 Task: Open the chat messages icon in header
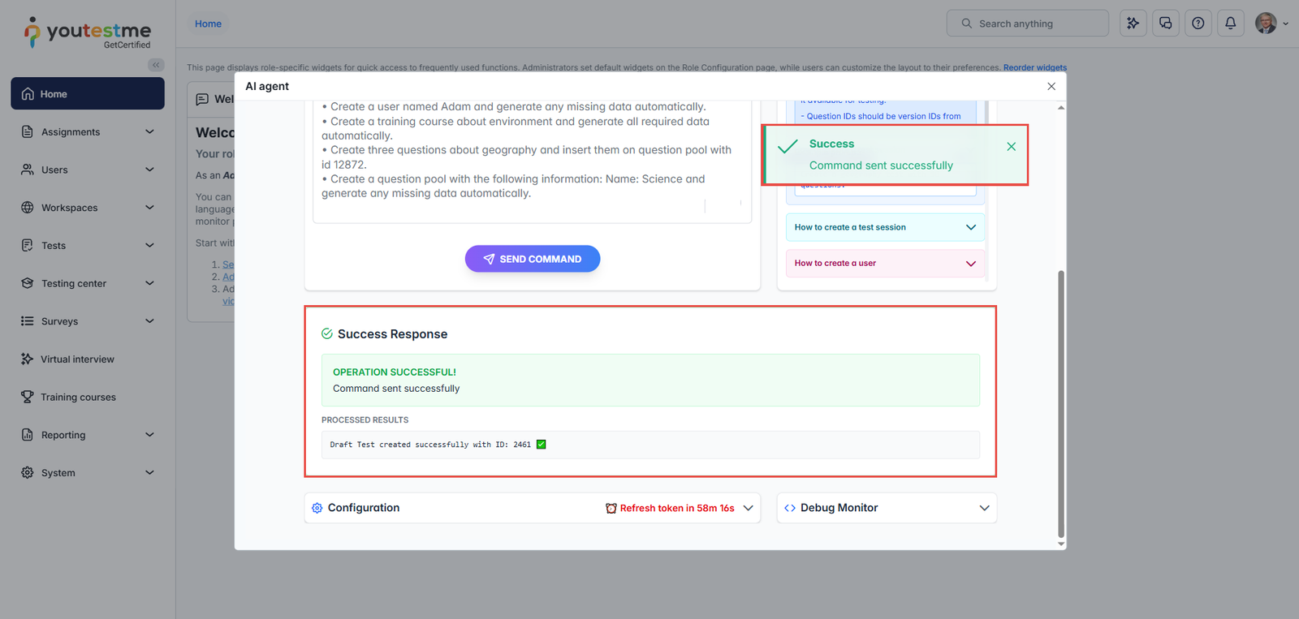coord(1165,24)
